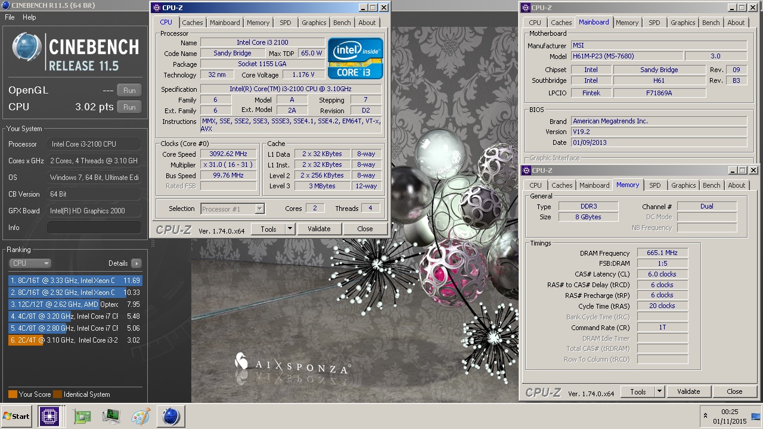Open About tab in main CPU-Z
Screen dimensions: 763x429
pyautogui.click(x=367, y=23)
